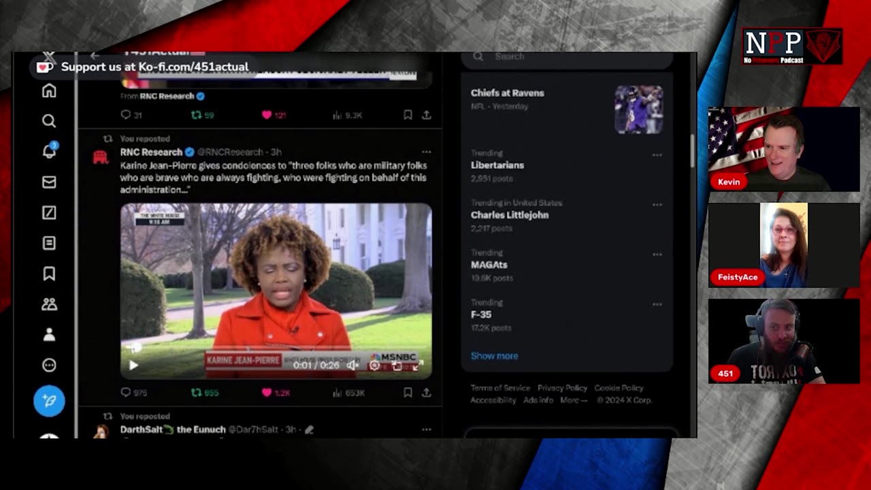Image resolution: width=871 pixels, height=490 pixels.
Task: Undo repost on post with 59 reposts
Action: click(202, 115)
